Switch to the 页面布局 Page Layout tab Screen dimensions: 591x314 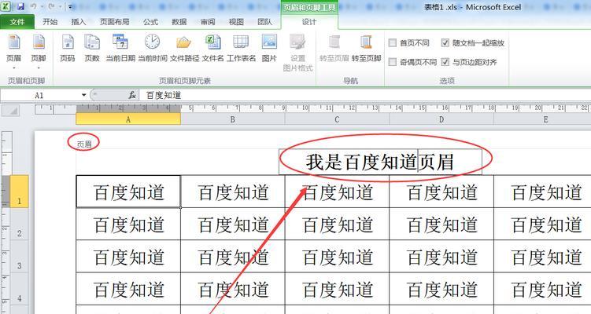point(114,22)
